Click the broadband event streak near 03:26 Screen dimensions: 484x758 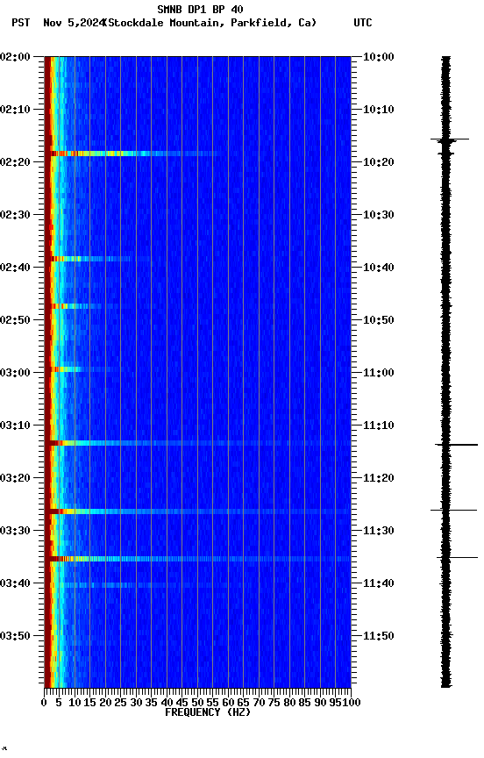point(197,511)
